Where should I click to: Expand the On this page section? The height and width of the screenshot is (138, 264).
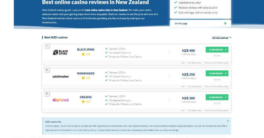[x=200, y=23]
